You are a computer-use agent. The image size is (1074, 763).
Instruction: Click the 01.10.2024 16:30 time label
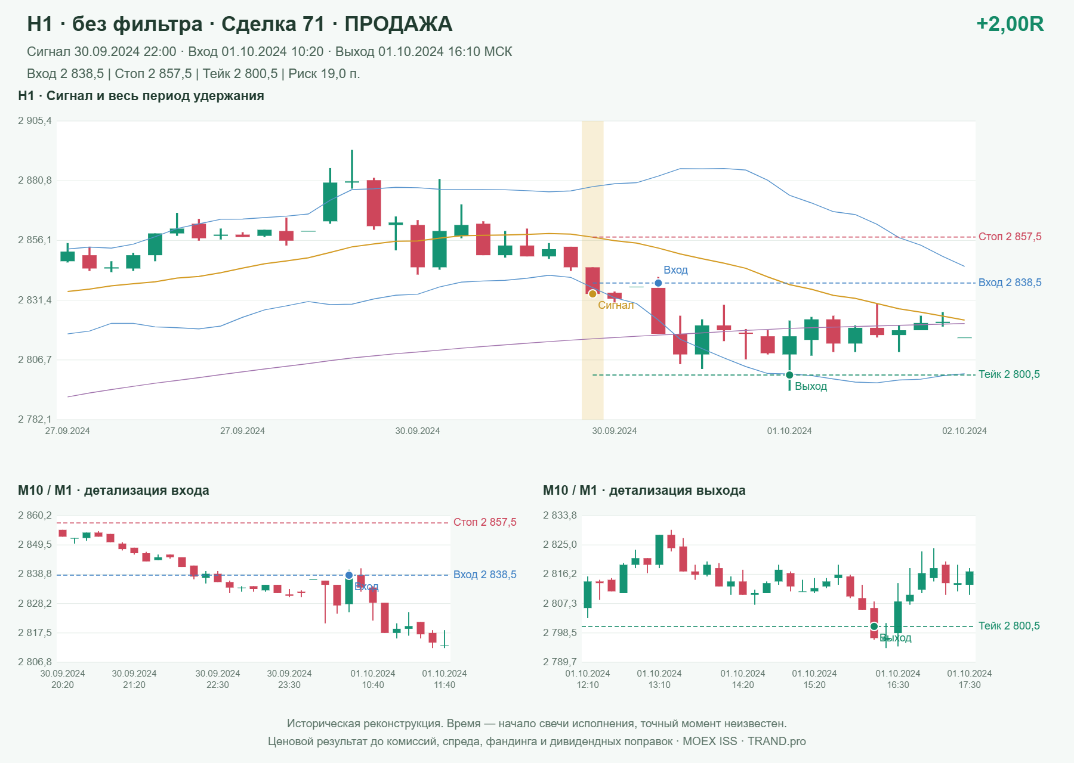pyautogui.click(x=898, y=679)
